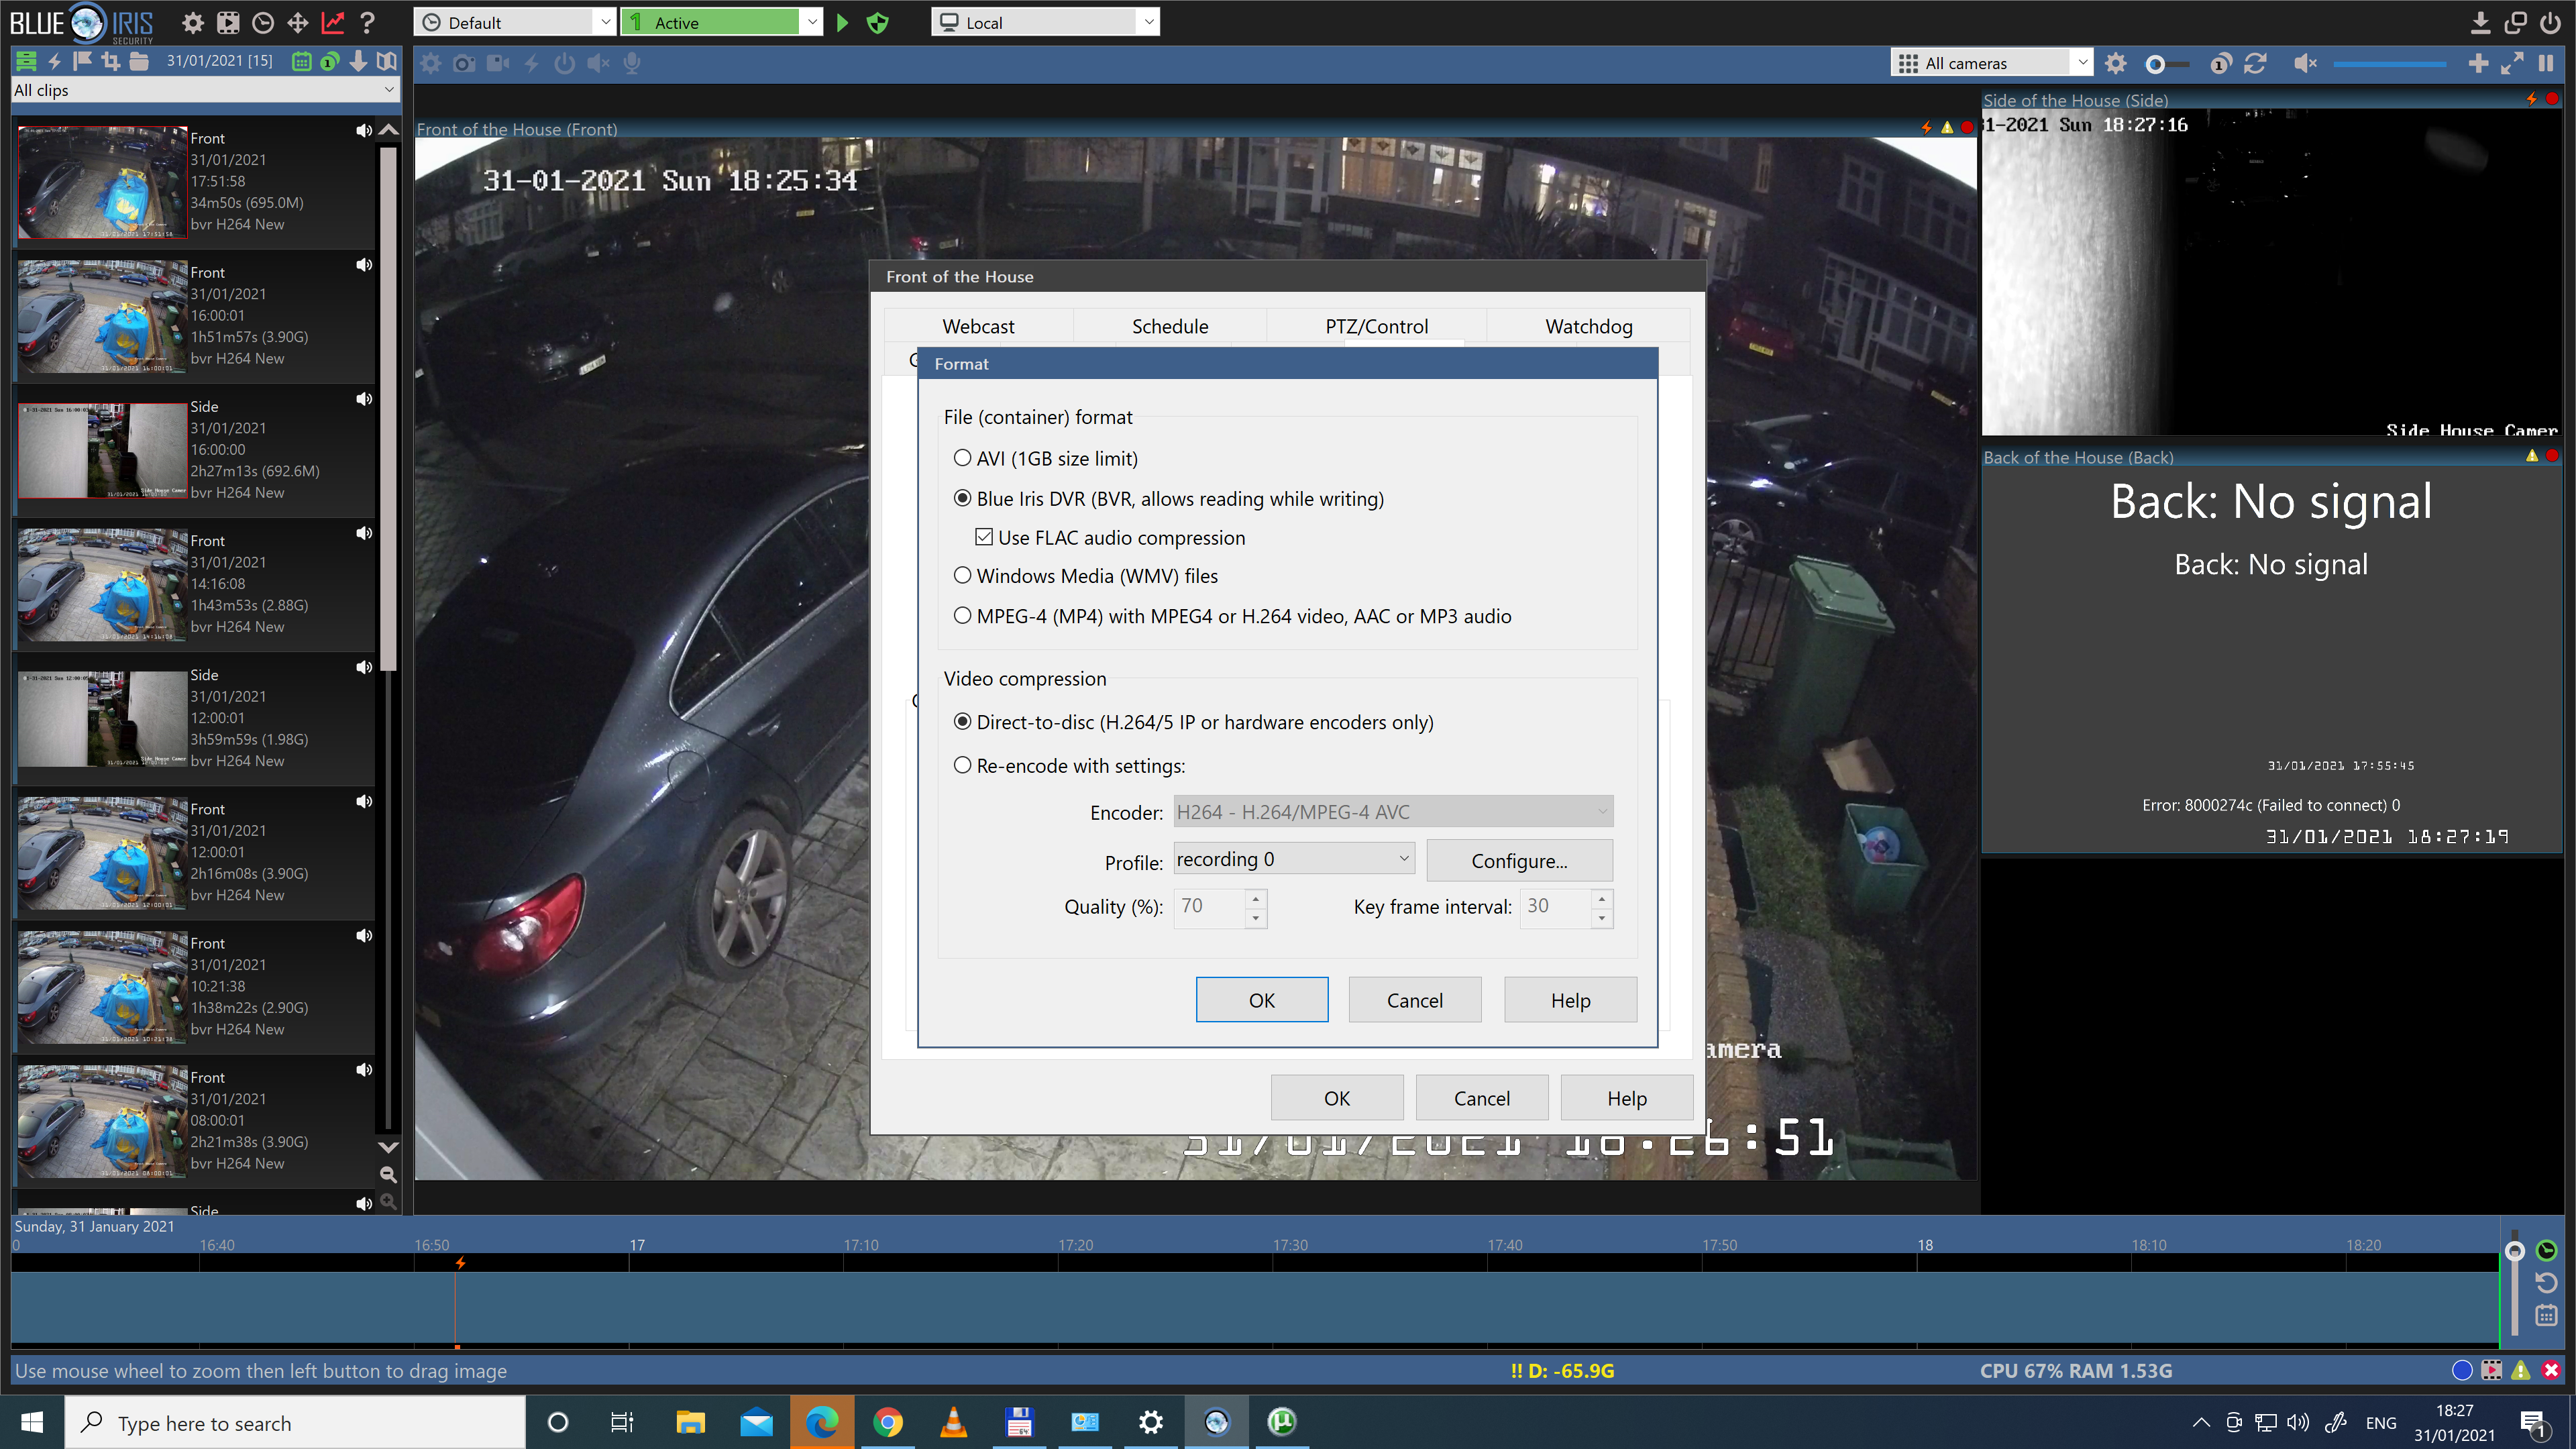Viewport: 2576px width, 1449px height.
Task: Select AVI (1GB size limit) format
Action: [962, 458]
